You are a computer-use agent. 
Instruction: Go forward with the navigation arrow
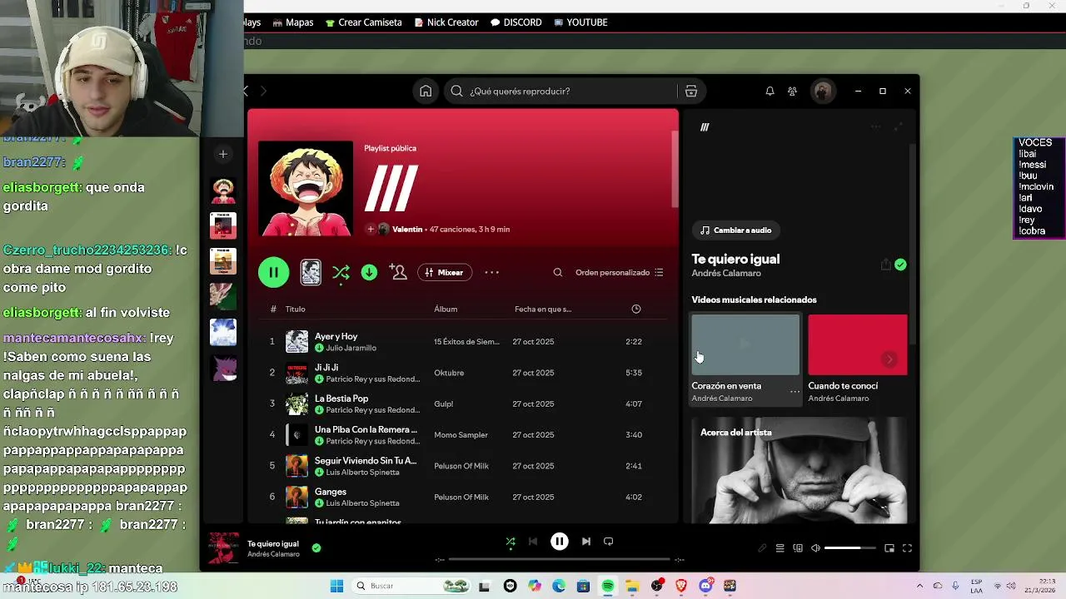pos(263,91)
